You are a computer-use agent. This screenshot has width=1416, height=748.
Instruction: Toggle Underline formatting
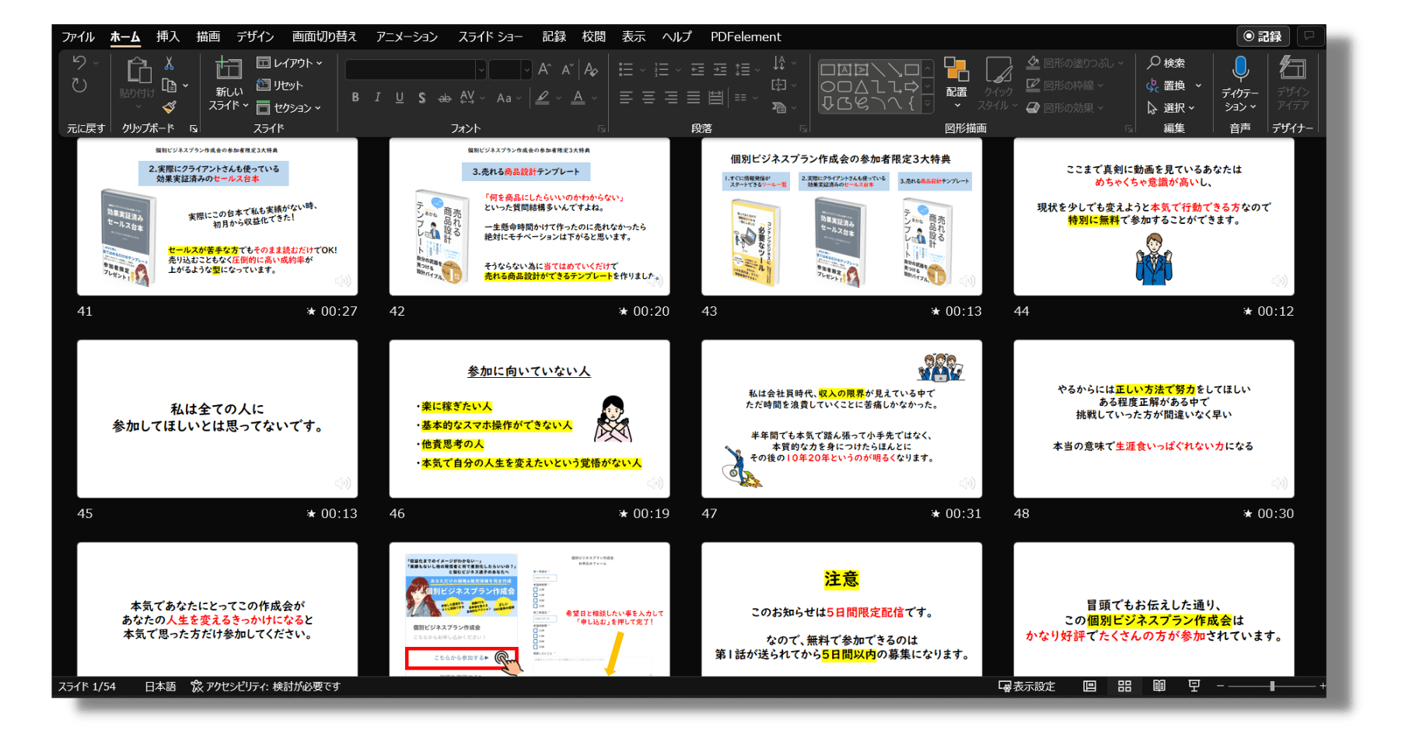pyautogui.click(x=399, y=98)
